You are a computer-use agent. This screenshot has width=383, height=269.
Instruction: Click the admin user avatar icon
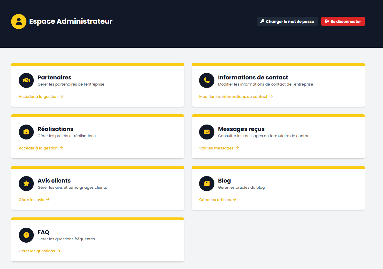pyautogui.click(x=19, y=21)
